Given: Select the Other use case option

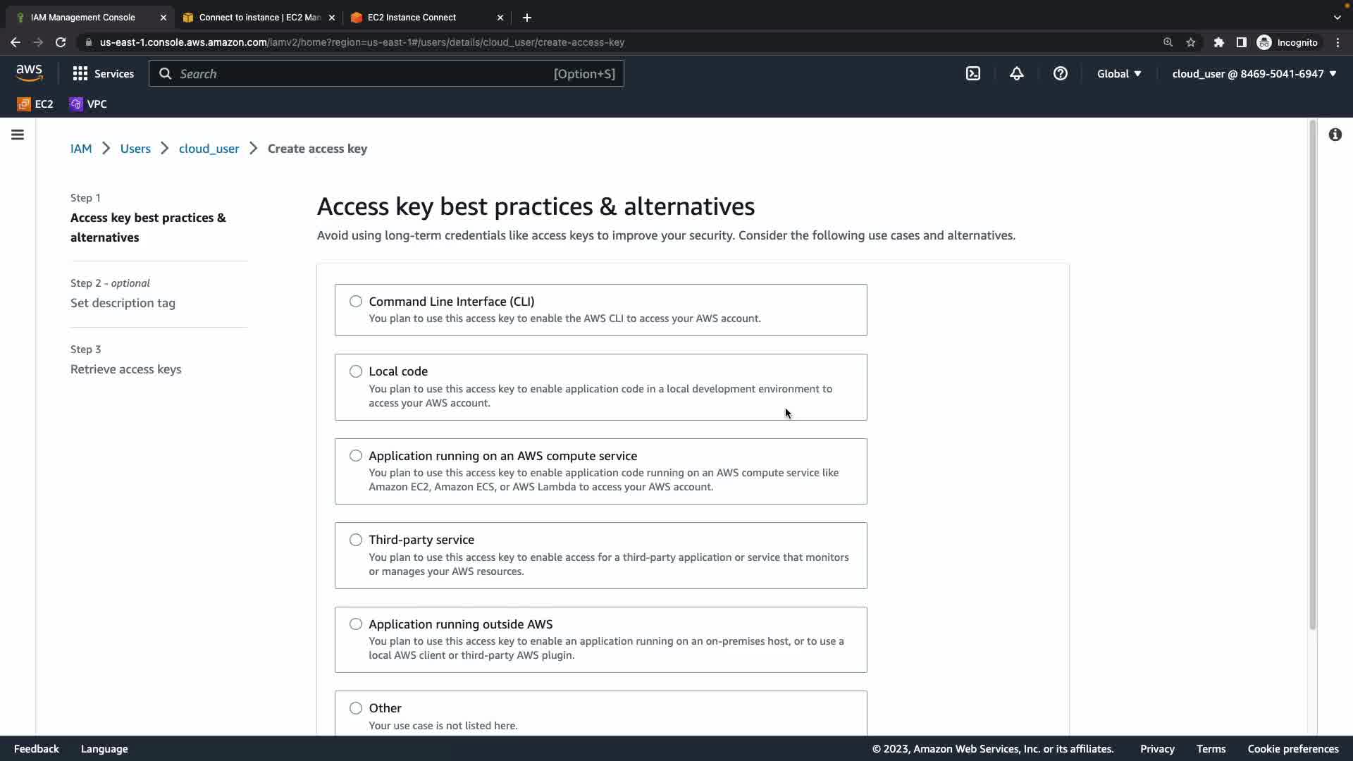Looking at the screenshot, I should [356, 708].
